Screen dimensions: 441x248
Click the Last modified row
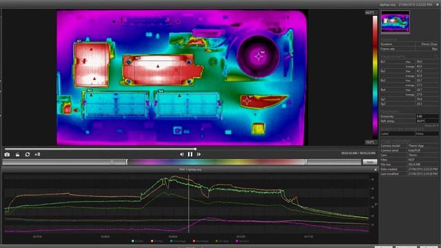409,174
